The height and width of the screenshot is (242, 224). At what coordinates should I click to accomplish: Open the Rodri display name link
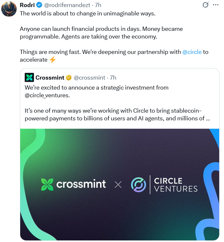[x=27, y=5]
